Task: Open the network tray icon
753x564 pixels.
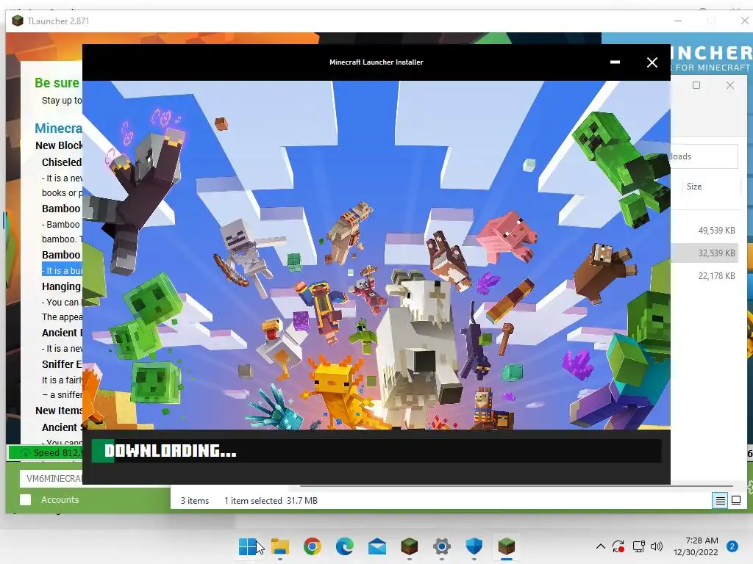Action: [x=638, y=546]
